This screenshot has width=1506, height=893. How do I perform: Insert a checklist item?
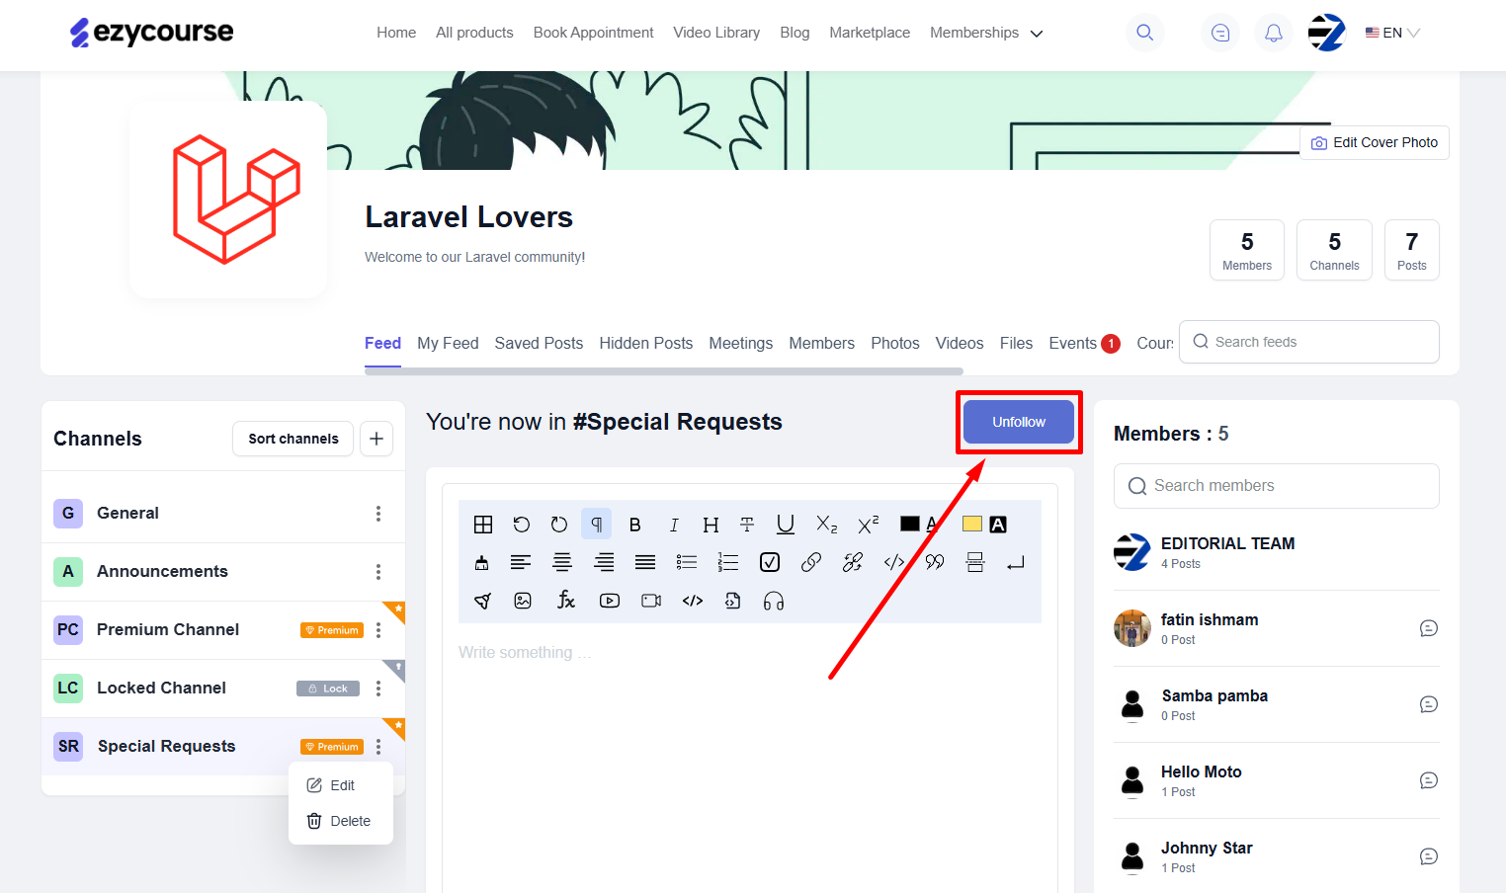click(x=770, y=562)
